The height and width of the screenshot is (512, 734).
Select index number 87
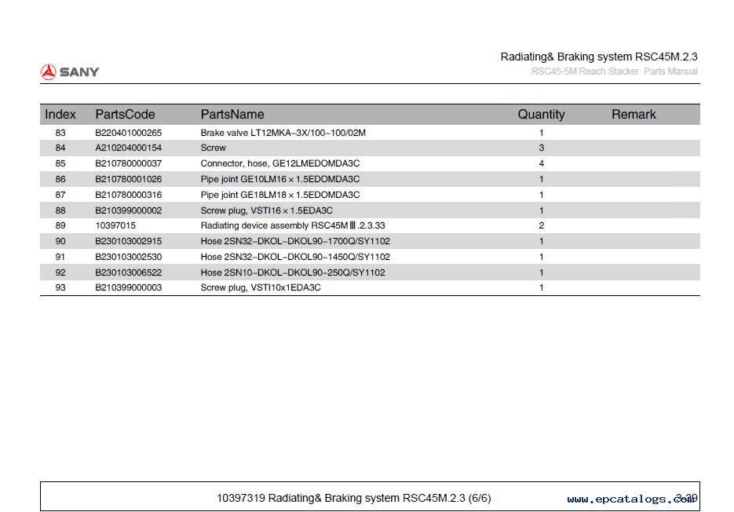point(60,195)
